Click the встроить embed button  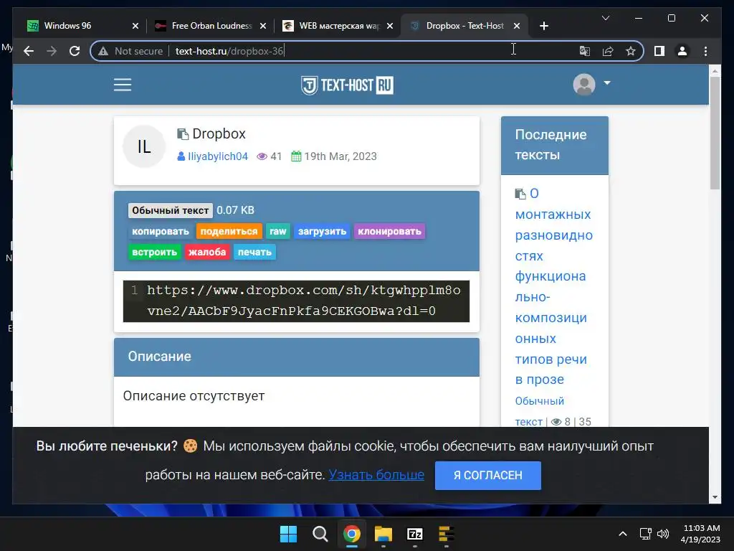pos(155,252)
